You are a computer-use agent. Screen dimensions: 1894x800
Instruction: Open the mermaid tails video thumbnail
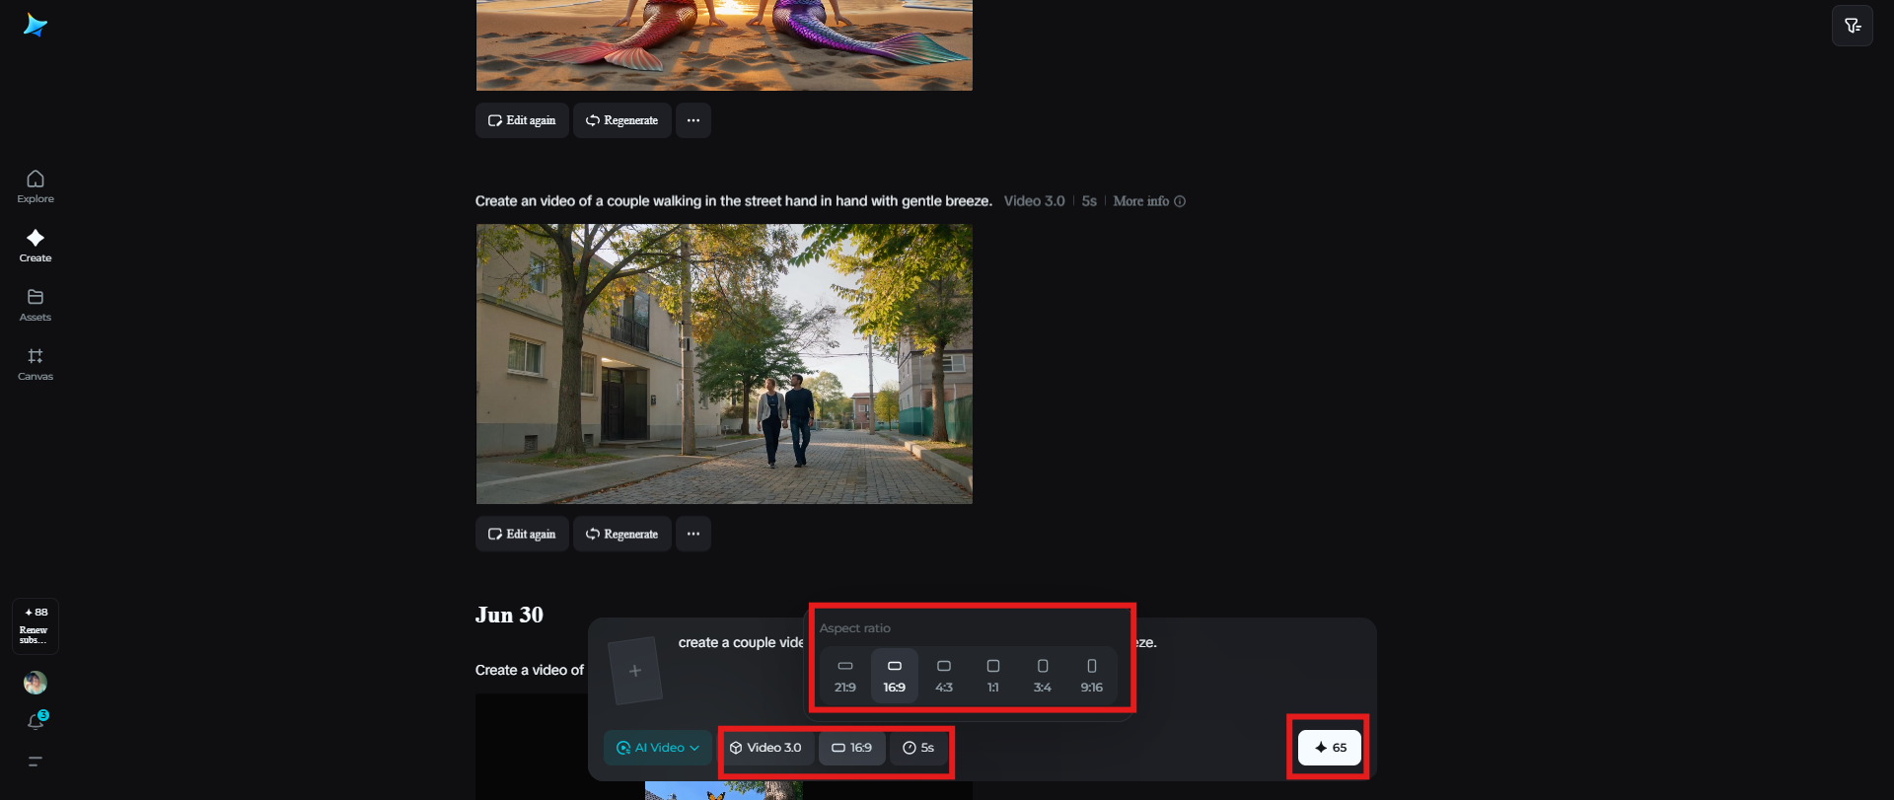coord(724,45)
